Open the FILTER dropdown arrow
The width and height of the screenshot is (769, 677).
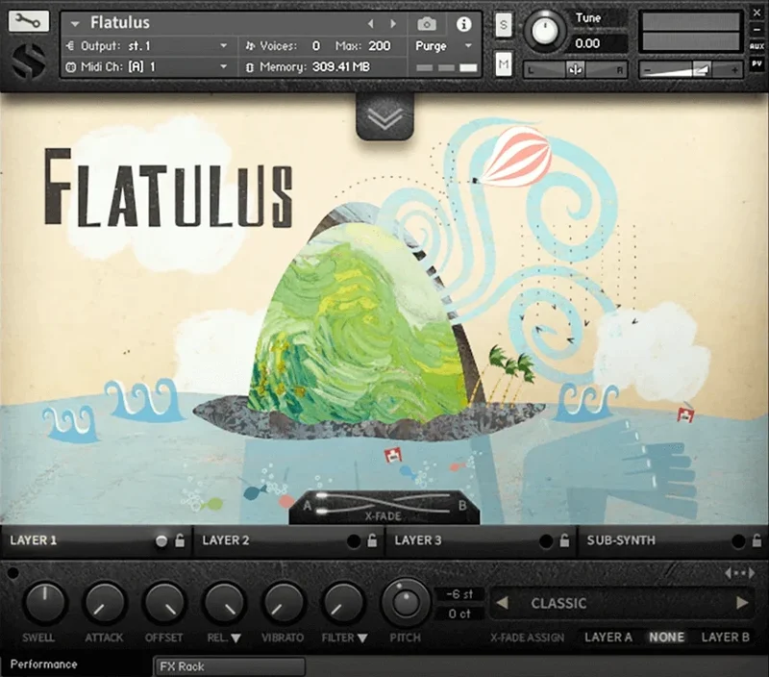[362, 639]
